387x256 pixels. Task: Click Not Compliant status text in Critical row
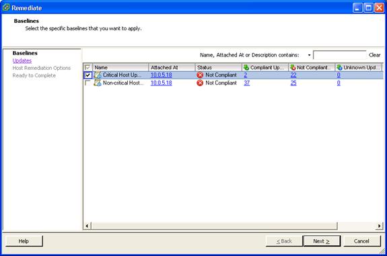(221, 75)
